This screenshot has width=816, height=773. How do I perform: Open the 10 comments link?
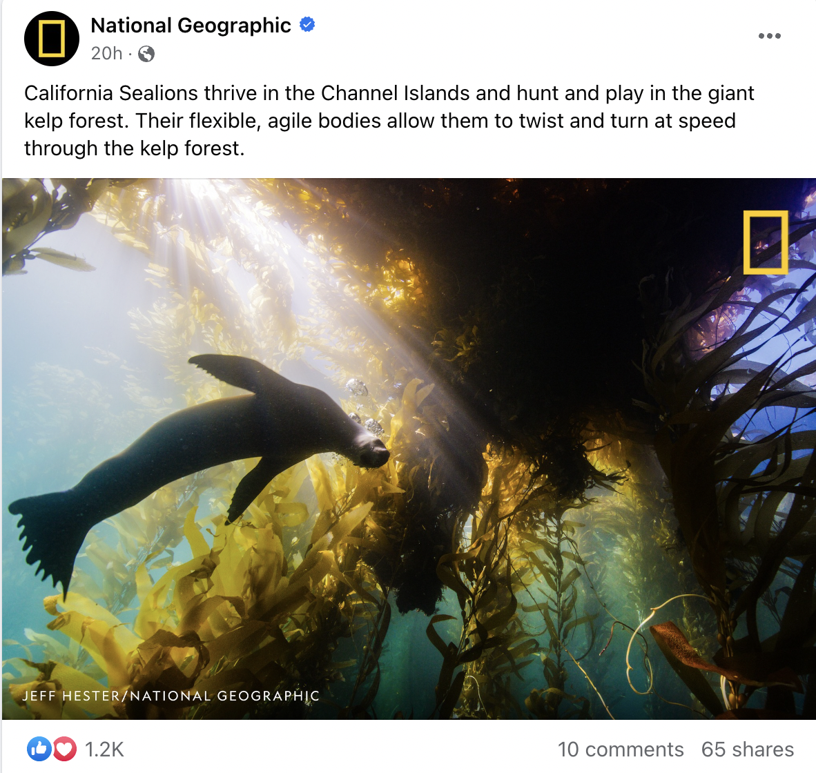point(621,750)
